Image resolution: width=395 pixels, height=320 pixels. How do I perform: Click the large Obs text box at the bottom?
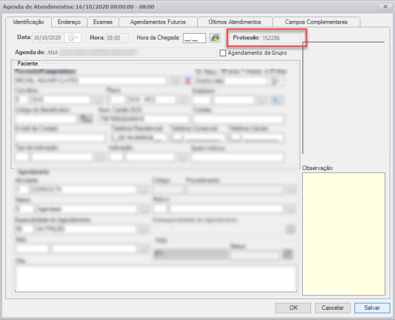click(x=156, y=279)
